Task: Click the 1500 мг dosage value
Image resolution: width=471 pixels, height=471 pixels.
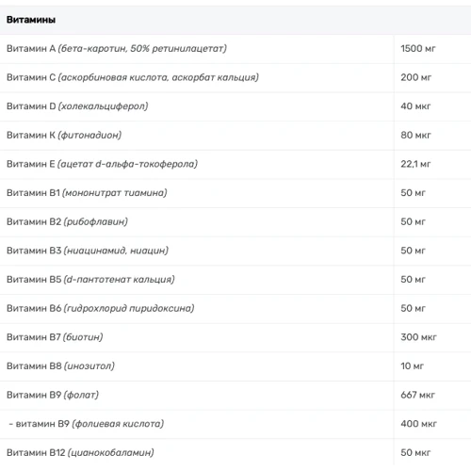Action: click(x=418, y=49)
